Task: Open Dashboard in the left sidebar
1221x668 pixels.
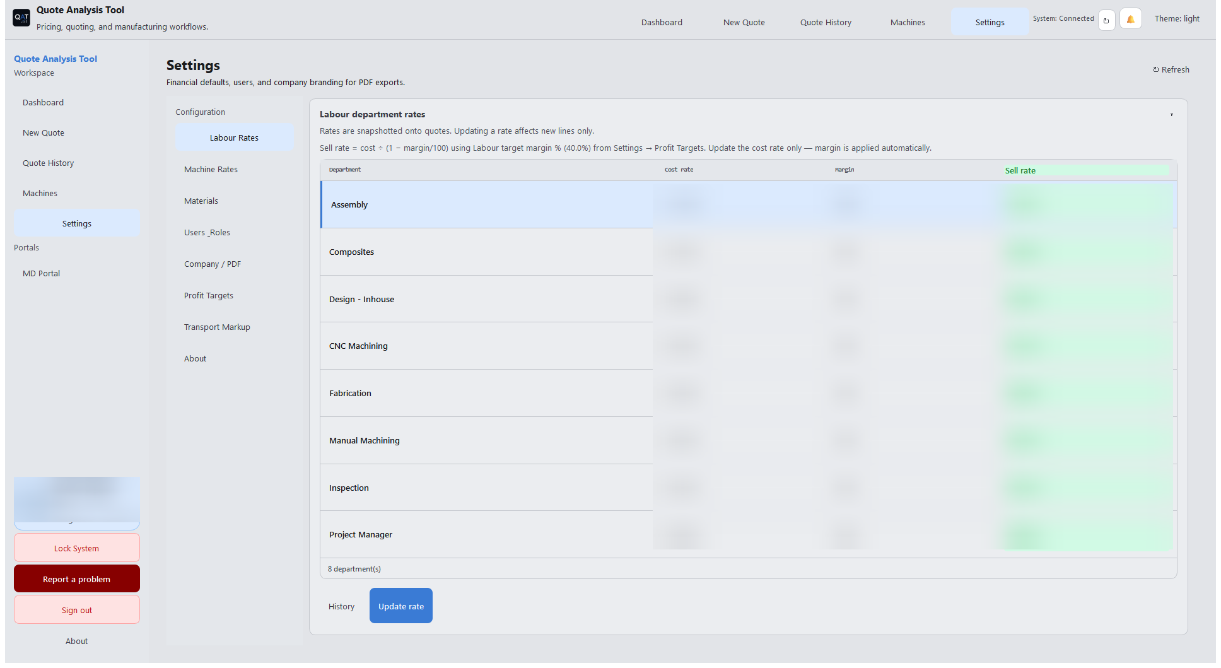Action: pos(76,103)
